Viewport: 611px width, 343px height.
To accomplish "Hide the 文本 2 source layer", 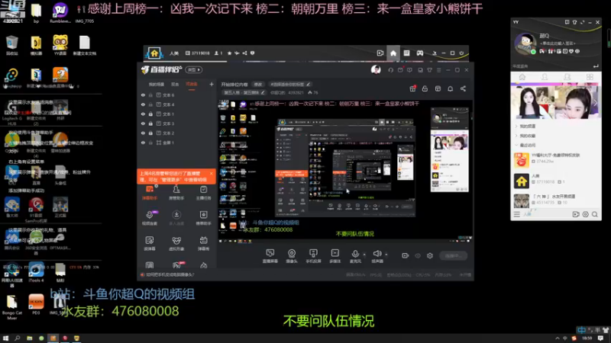I will (143, 133).
